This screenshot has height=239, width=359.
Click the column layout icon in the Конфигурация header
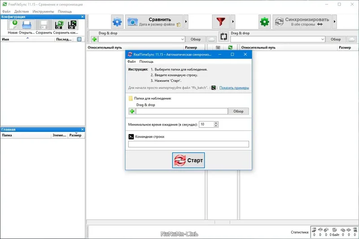point(79,39)
